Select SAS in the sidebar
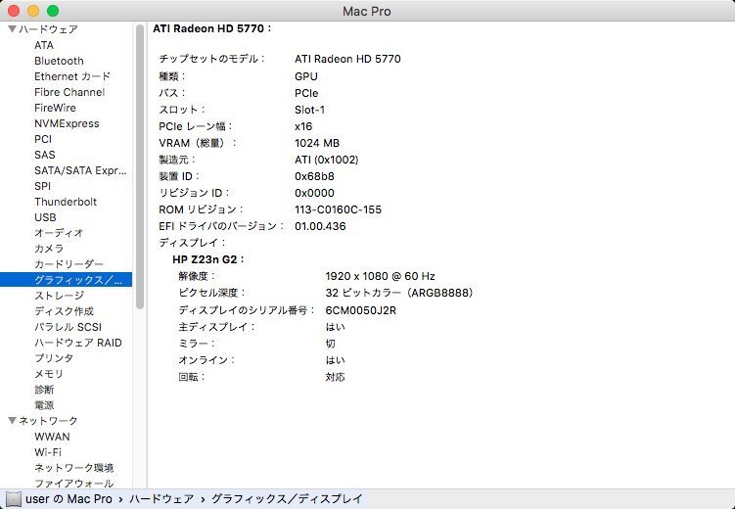Screen dimensions: 735x509 point(45,155)
